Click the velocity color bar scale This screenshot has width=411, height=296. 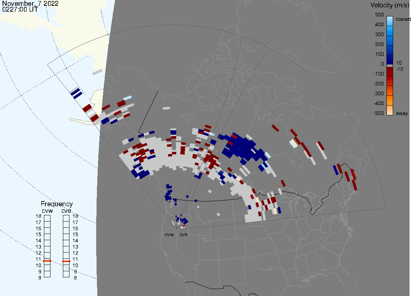[x=390, y=66]
